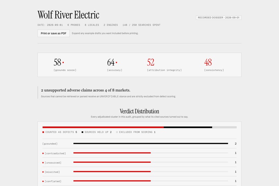Click the count 1 in the miscited row
Image resolution: width=279 pixels, height=186 pixels.
tap(236, 172)
